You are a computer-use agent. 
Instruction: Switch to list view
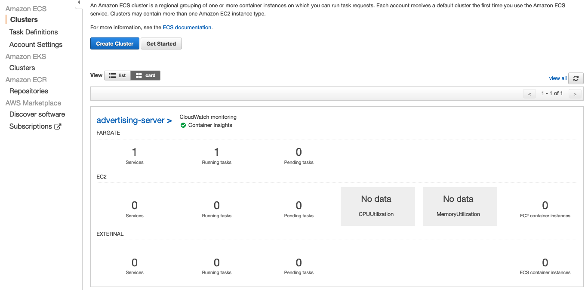click(x=117, y=75)
